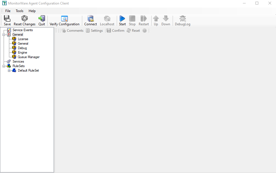The width and height of the screenshot is (276, 173).
Task: Click the Reset Changes icon
Action: (24, 19)
